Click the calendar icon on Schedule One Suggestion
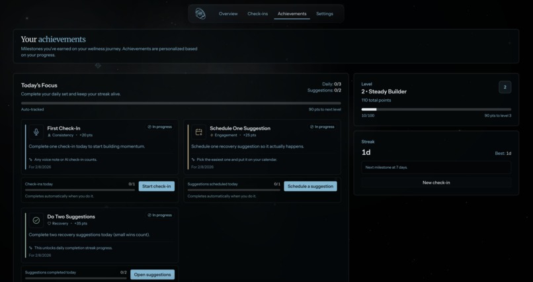 coord(198,132)
